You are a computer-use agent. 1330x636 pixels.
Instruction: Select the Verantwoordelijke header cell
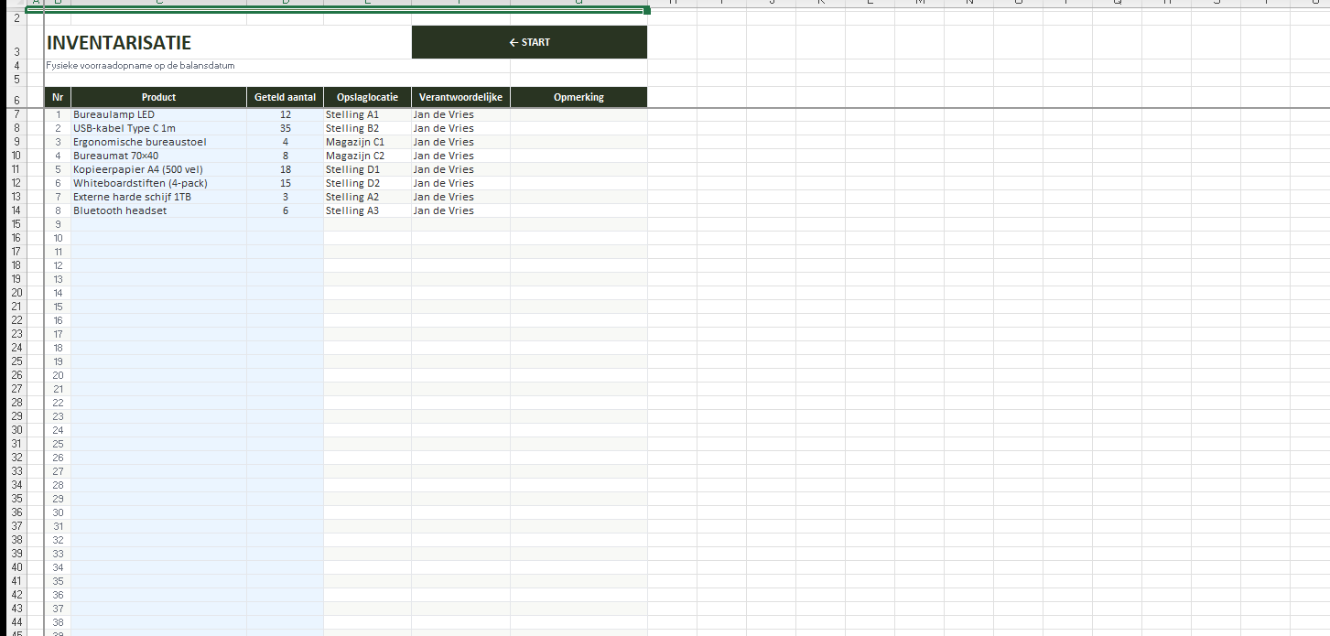click(x=460, y=97)
